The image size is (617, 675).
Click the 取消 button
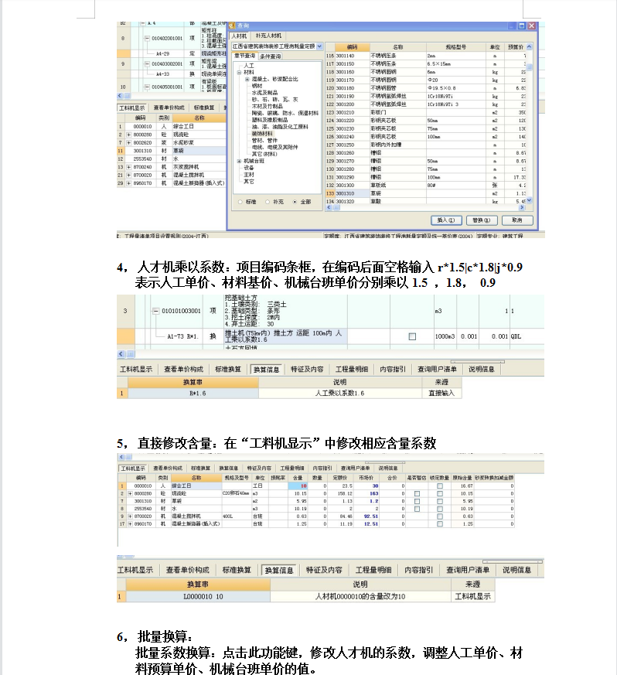(517, 220)
